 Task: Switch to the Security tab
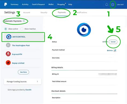point(44,12)
